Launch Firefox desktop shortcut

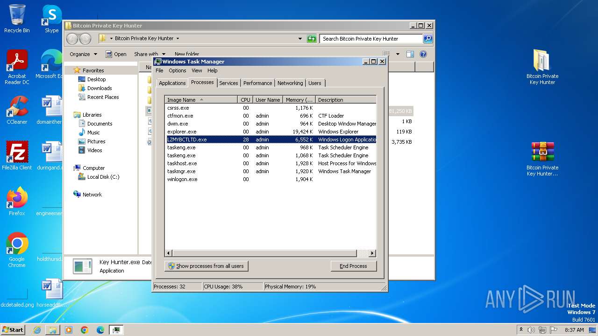point(17,201)
